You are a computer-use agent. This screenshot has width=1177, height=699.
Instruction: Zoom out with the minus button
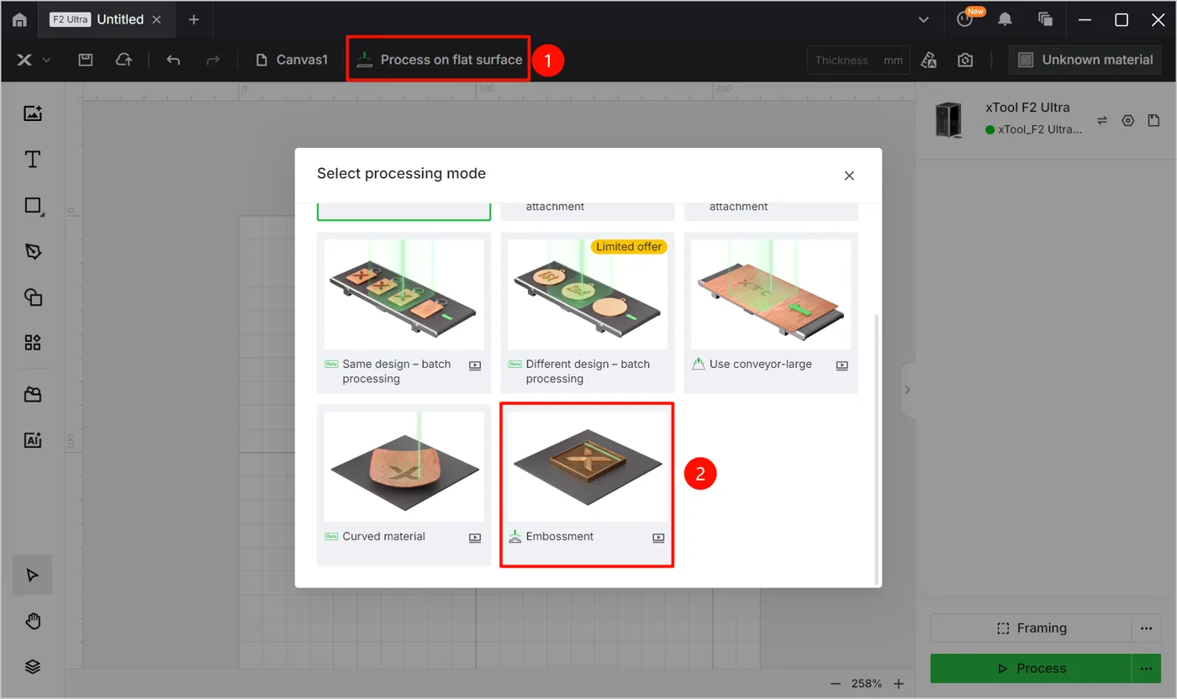tap(835, 684)
